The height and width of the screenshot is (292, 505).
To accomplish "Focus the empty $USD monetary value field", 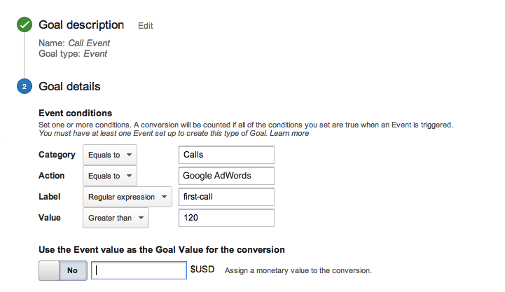I will pyautogui.click(x=139, y=270).
